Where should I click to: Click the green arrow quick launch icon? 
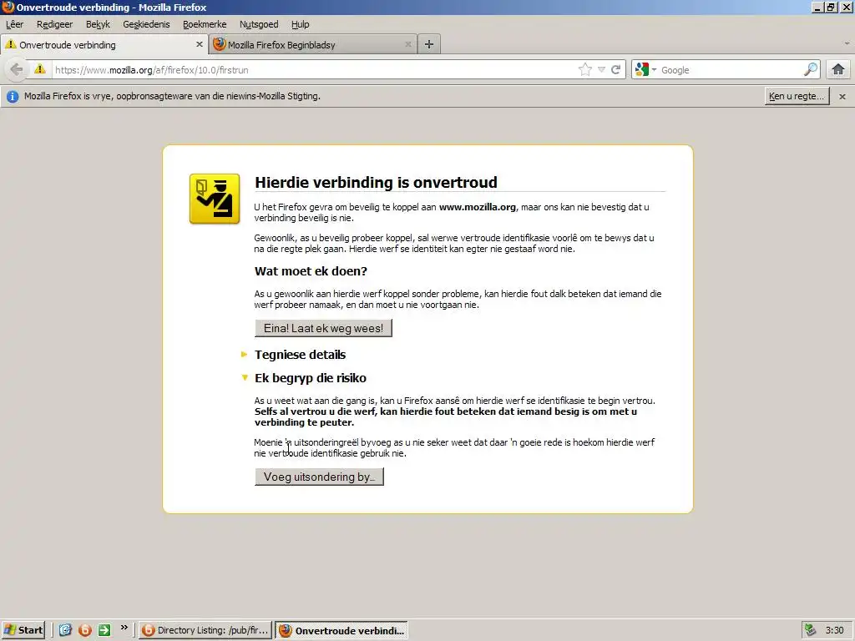[104, 630]
